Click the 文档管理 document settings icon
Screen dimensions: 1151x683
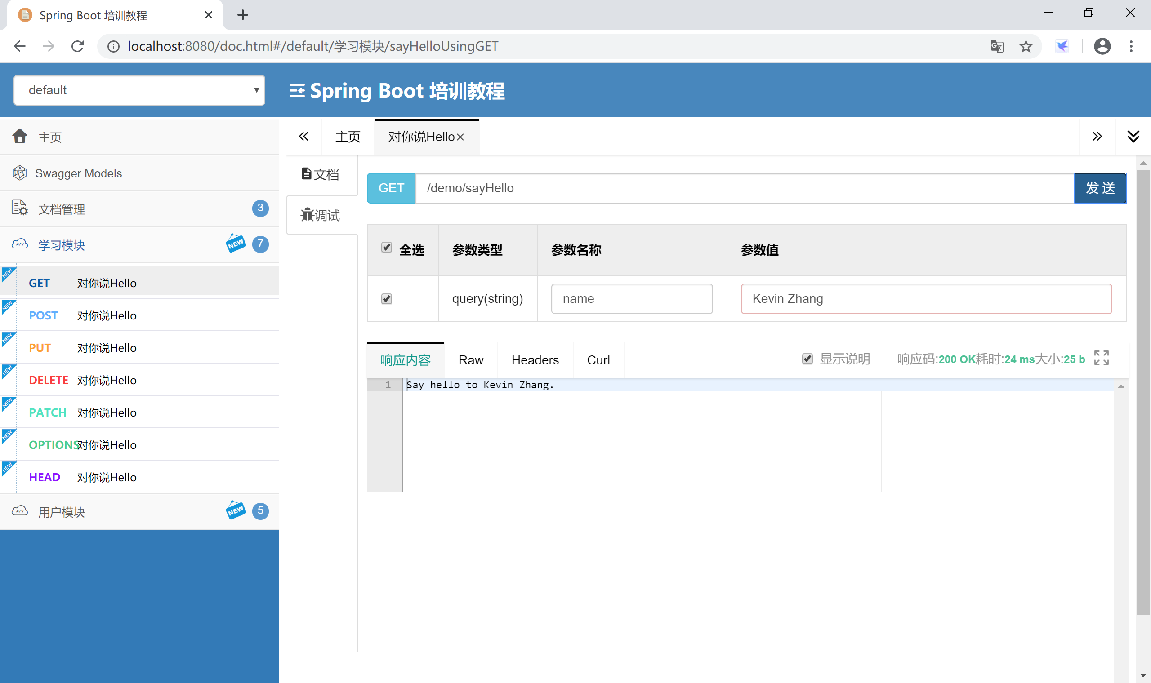tap(20, 208)
